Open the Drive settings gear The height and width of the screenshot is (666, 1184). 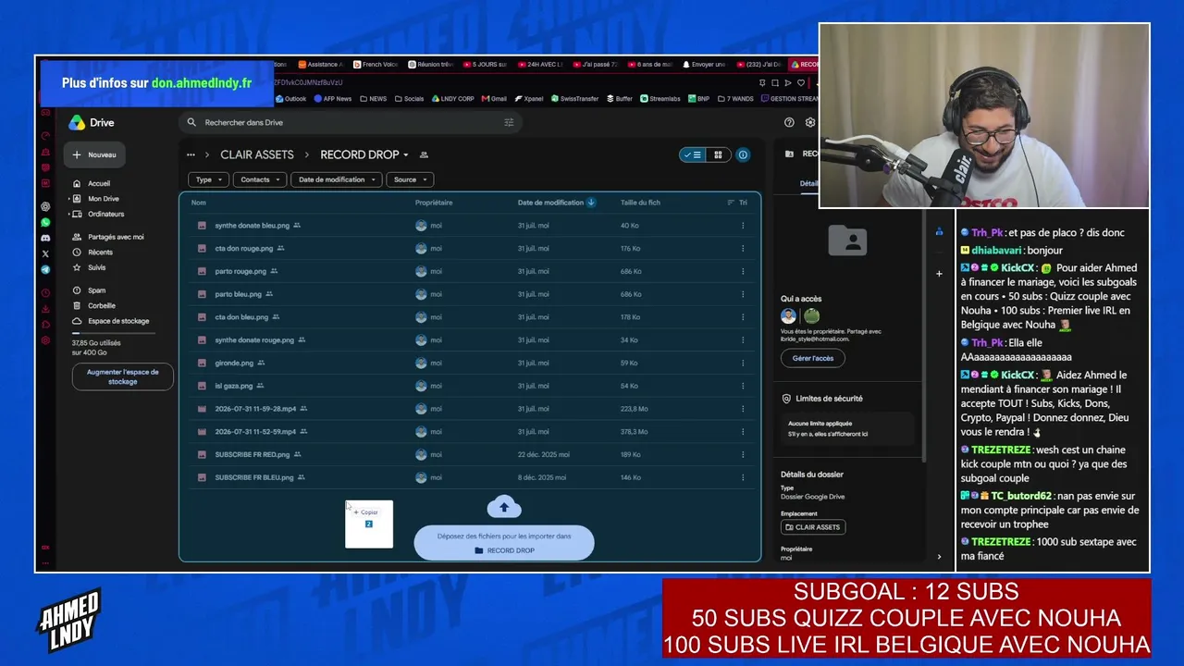[810, 122]
